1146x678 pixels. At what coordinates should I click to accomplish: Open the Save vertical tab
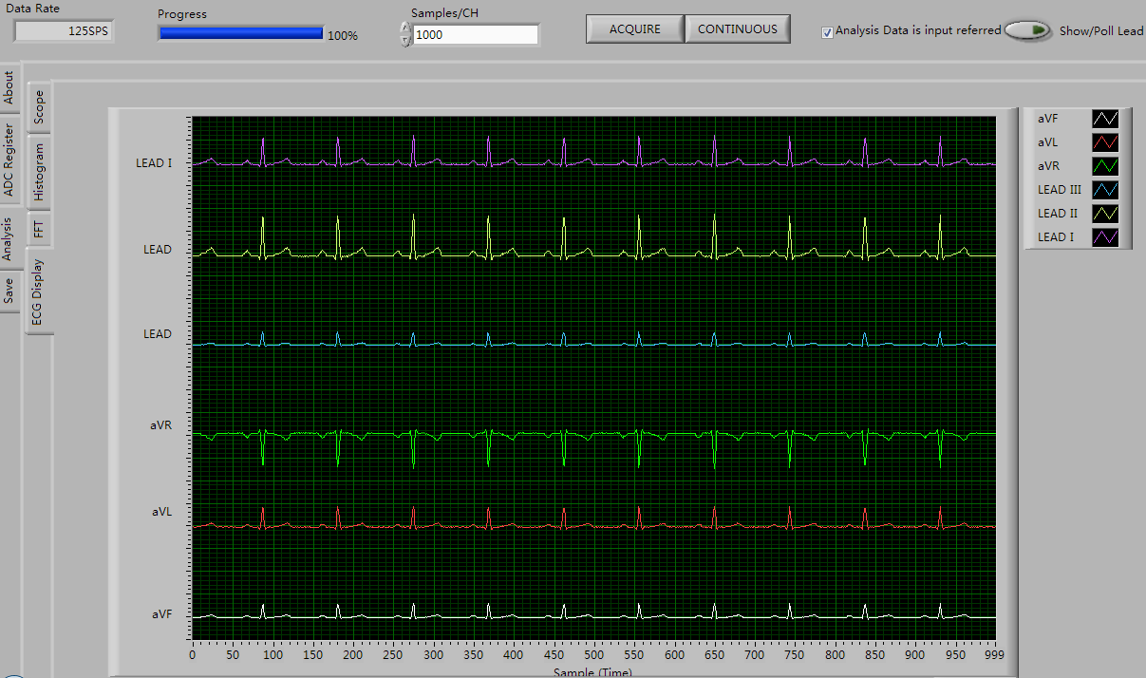[9, 291]
